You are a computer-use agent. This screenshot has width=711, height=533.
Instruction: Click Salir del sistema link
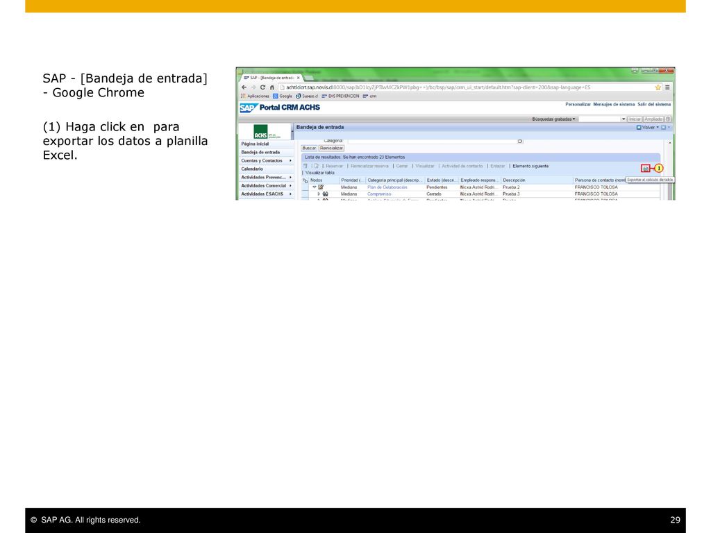pos(654,104)
